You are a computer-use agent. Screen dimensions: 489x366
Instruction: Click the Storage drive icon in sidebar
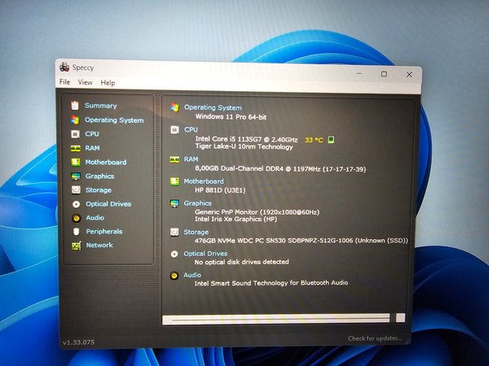point(76,190)
